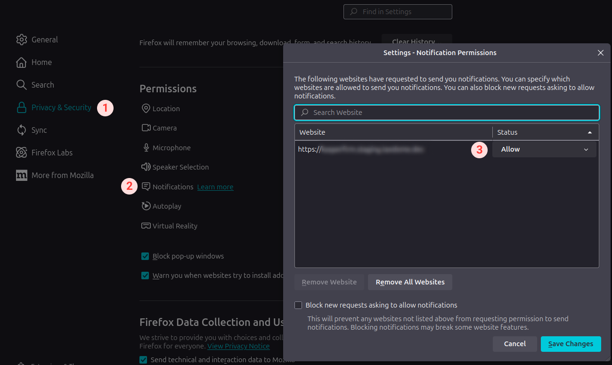This screenshot has width=612, height=365.
Task: Click the Home house icon
Action: point(21,62)
